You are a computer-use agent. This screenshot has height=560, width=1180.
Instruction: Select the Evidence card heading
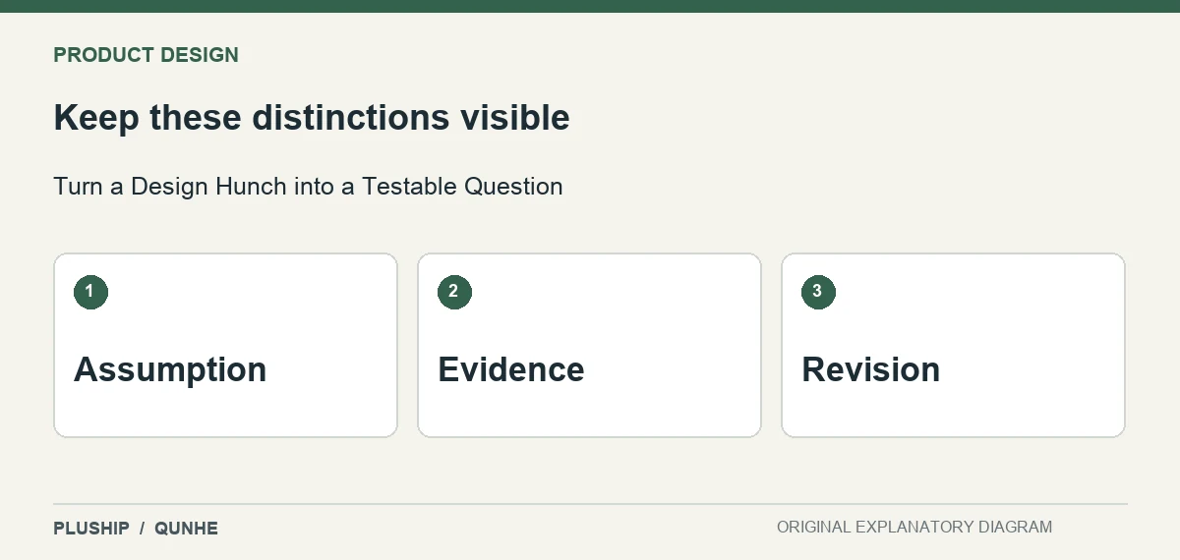pyautogui.click(x=511, y=369)
